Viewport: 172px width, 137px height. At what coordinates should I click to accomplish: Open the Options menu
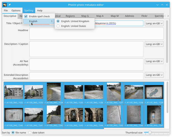click(x=16, y=11)
